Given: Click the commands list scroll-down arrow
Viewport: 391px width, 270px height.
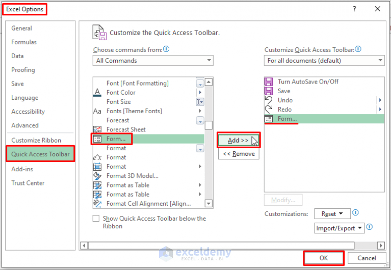Looking at the screenshot, I should [208, 204].
